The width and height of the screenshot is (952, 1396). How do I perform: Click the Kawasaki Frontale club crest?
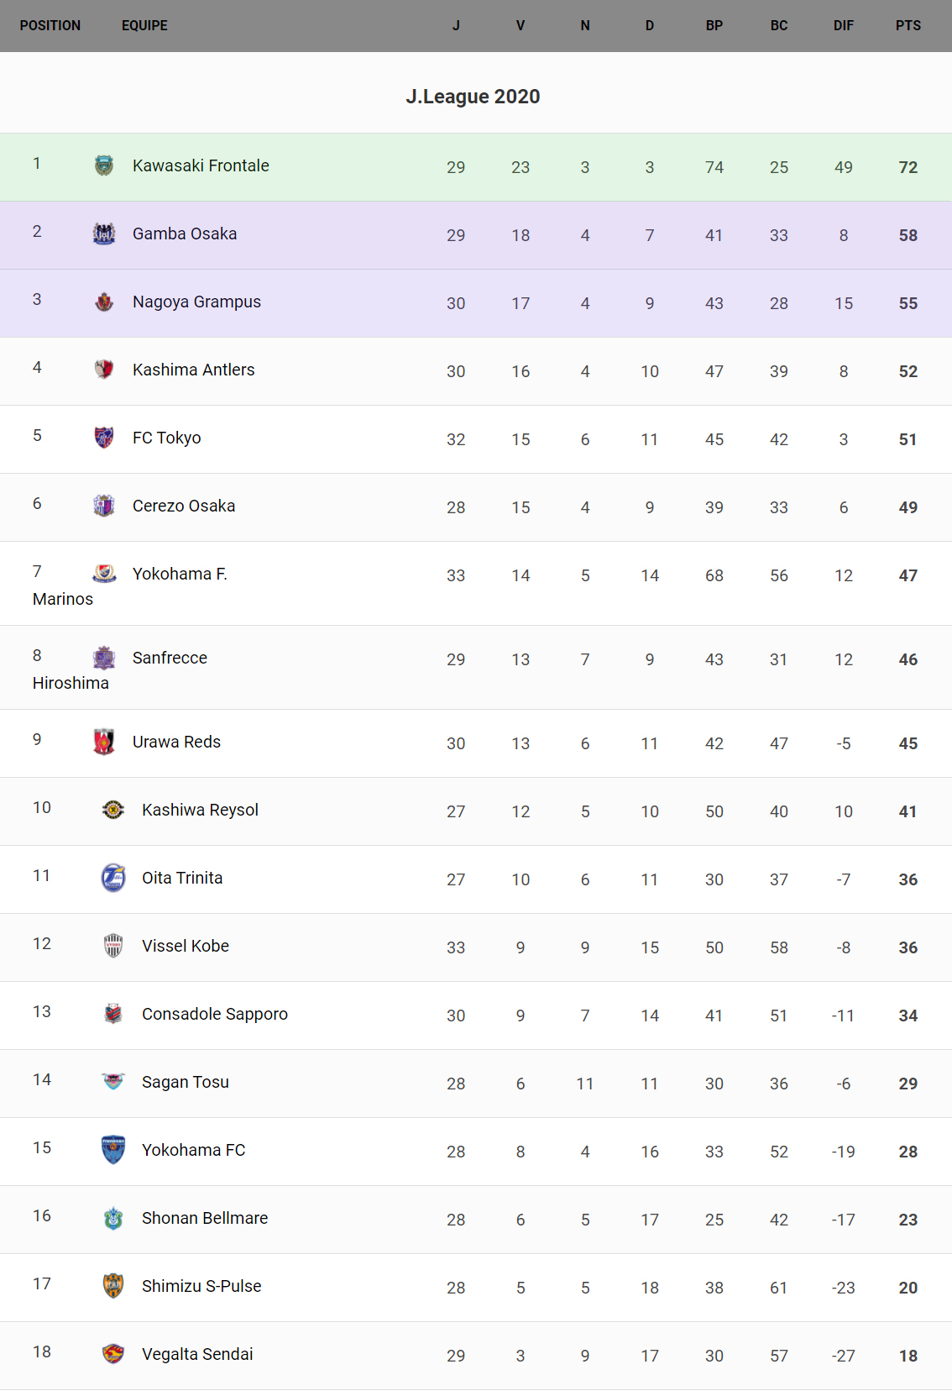point(104,165)
